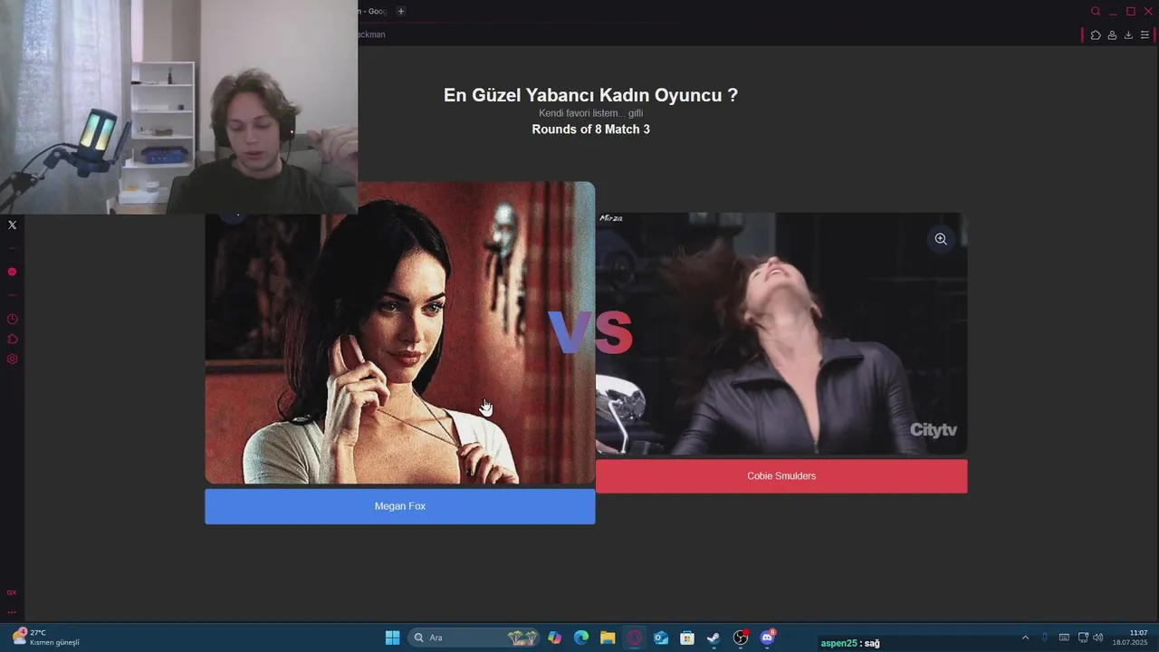Open a new browser tab with plus
The image size is (1159, 652).
coord(401,11)
